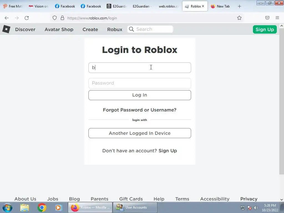Switch to Vision on tab
Viewport: 284px width, 213px height.
coord(38,6)
